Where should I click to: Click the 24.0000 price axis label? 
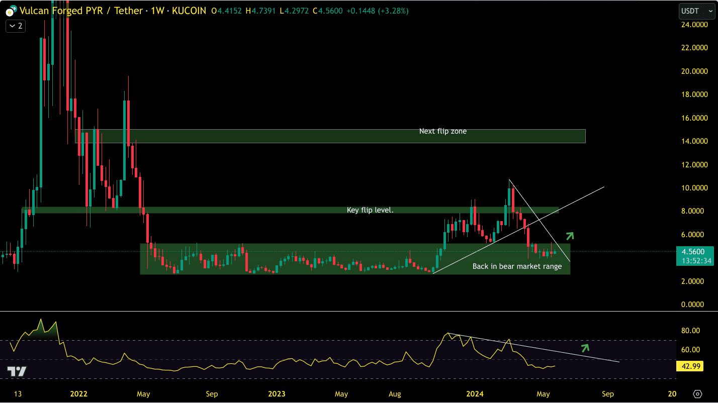point(693,25)
